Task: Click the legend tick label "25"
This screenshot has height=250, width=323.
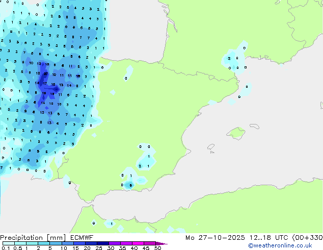Action: pyautogui.click(x=99, y=248)
